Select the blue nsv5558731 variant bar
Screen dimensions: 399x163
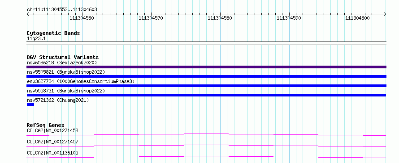tap(206, 95)
